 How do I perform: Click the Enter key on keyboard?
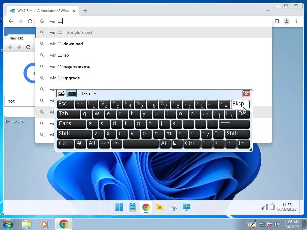(234, 124)
